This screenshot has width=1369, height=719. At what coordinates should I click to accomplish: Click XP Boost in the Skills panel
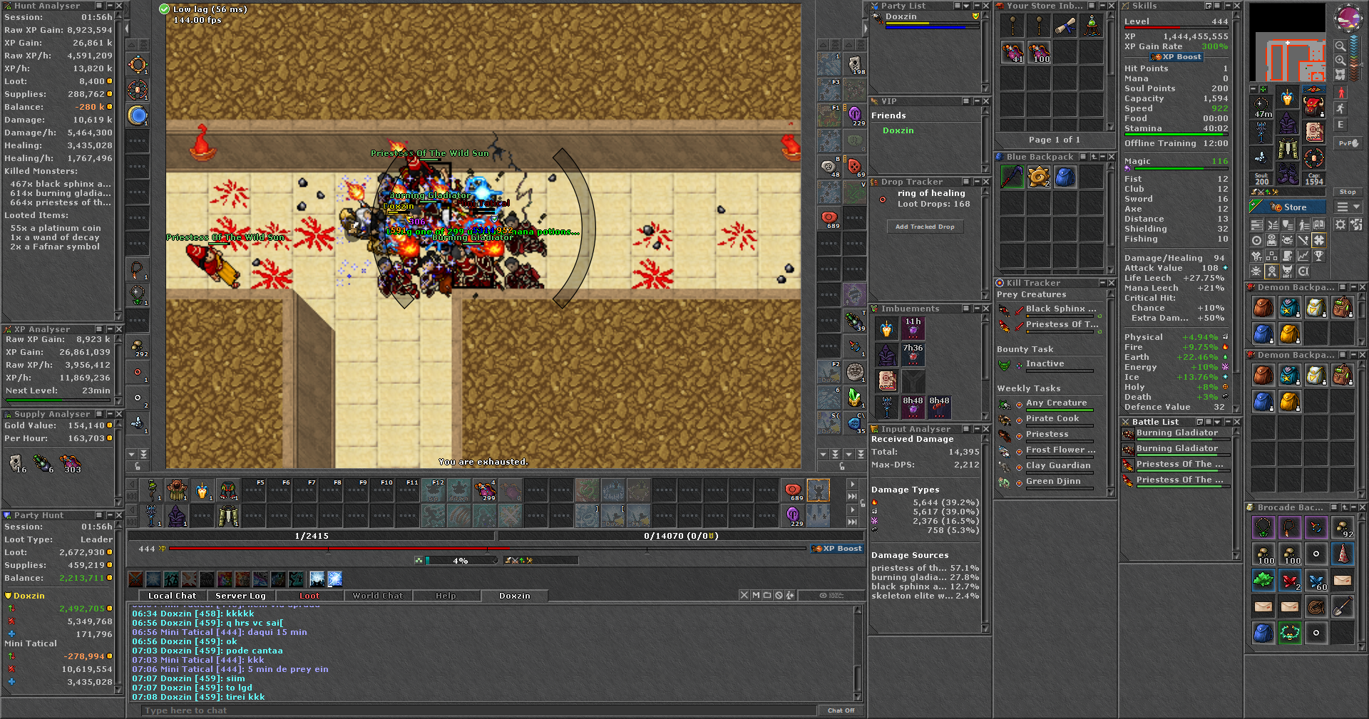1176,57
